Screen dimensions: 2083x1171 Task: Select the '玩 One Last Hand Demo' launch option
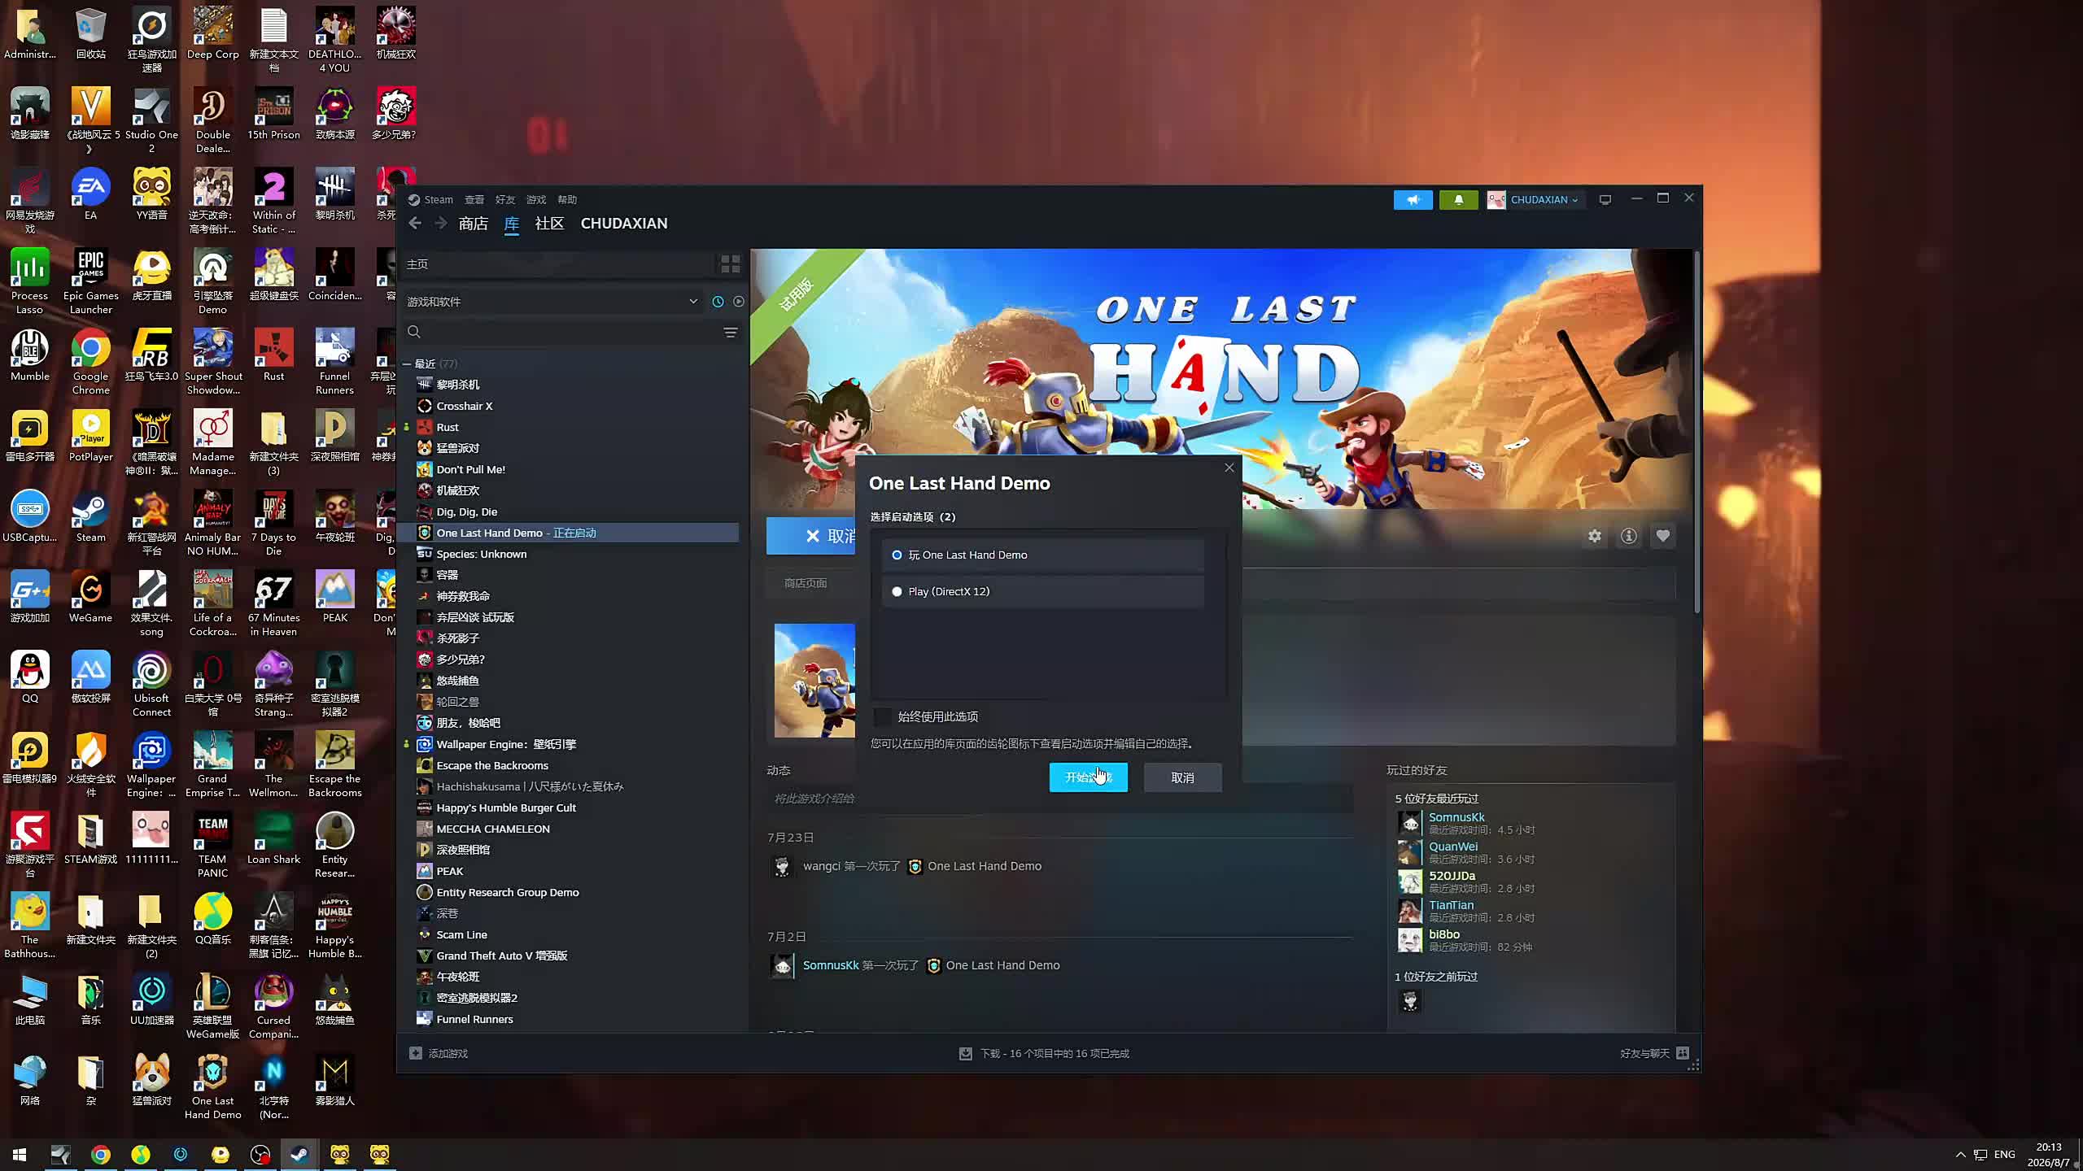click(x=1043, y=555)
